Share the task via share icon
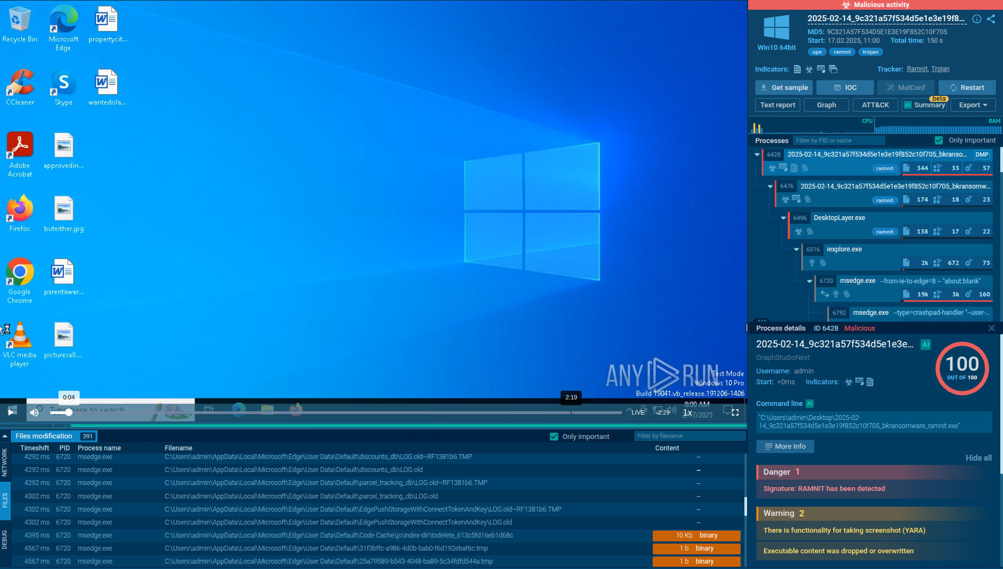Viewport: 1003px width, 569px height. point(991,19)
